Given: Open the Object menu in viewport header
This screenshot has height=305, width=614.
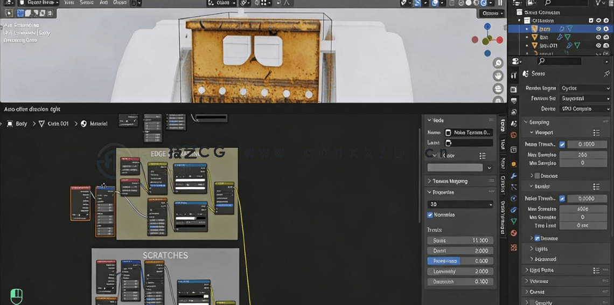Looking at the screenshot, I should (120, 3).
